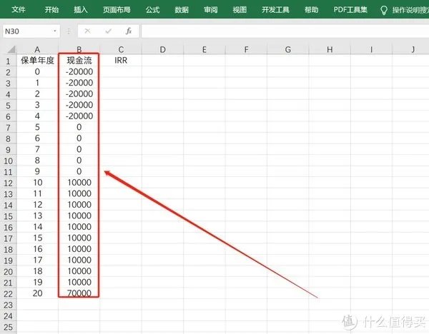Click policy year cell showing 5
This screenshot has height=334, width=429.
pos(37,127)
